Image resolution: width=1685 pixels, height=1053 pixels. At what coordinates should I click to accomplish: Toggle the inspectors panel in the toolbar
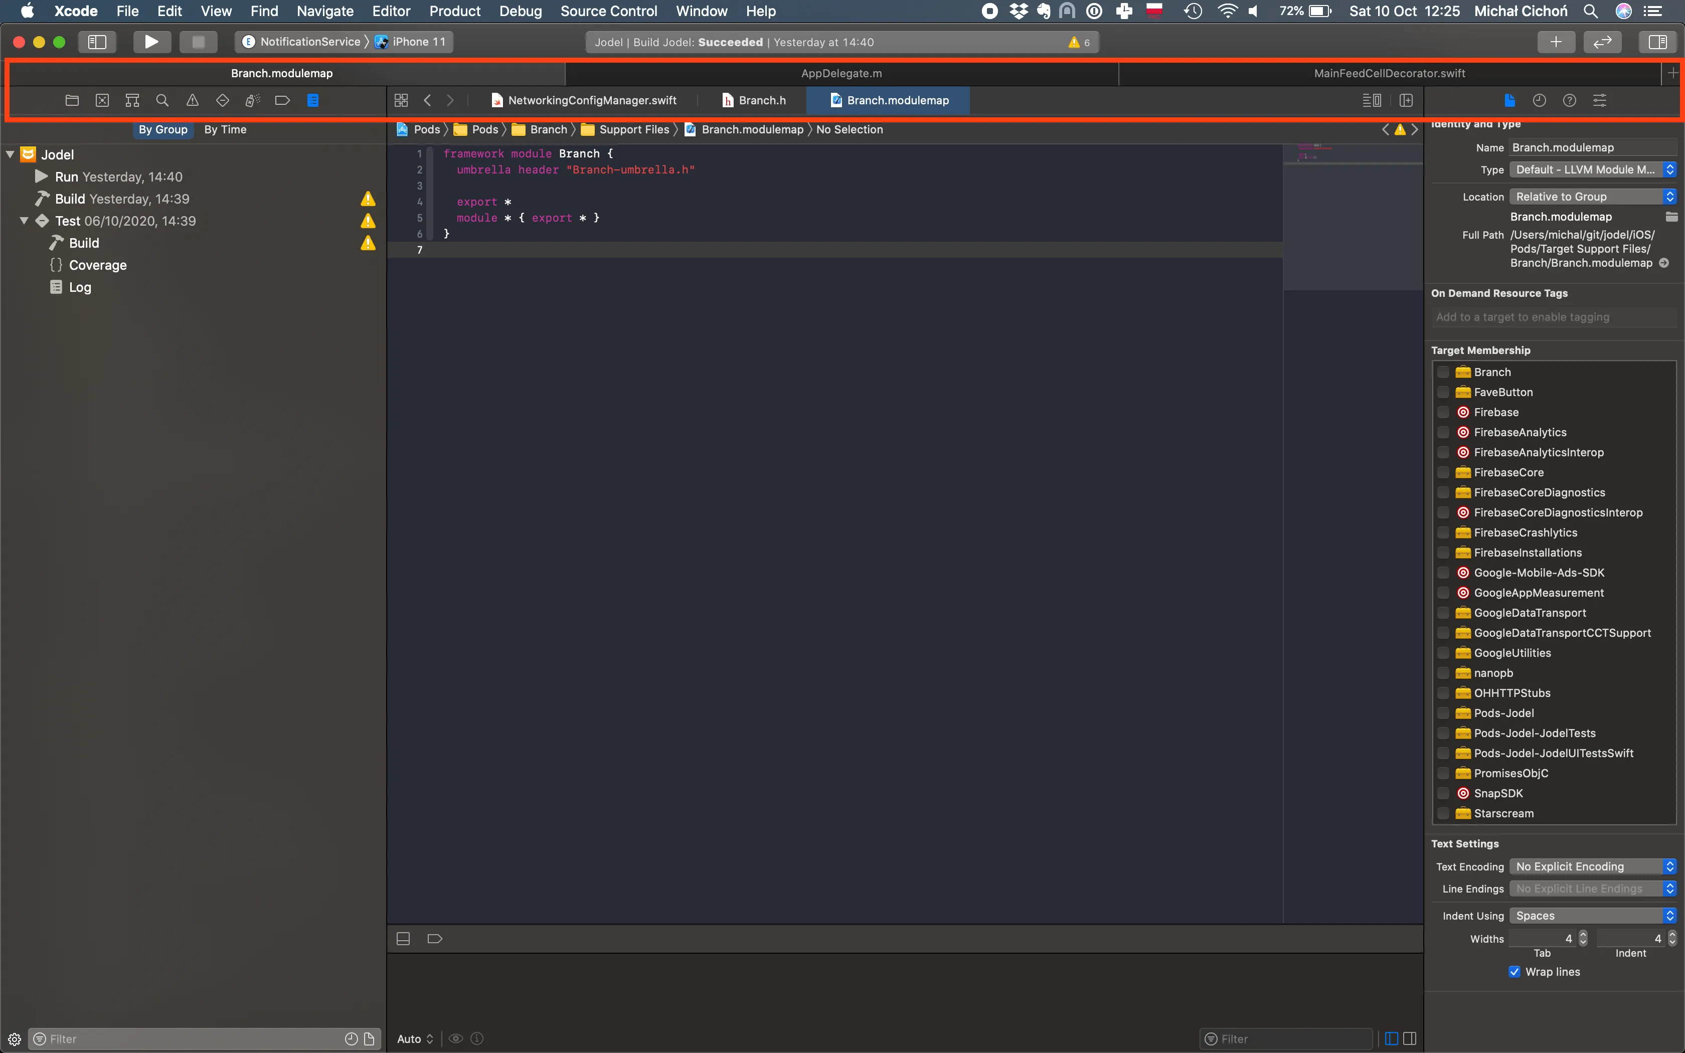1658,42
